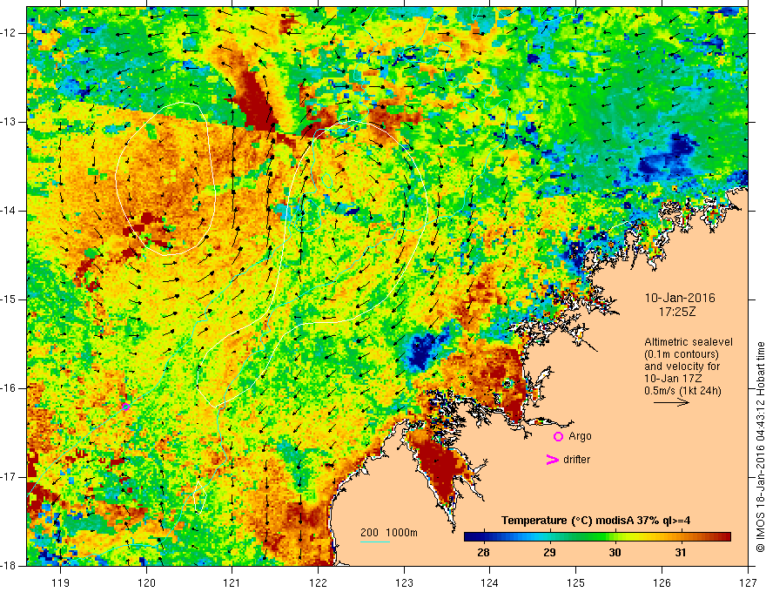Click the "Altimetric sealevel" text line
Viewport: 766px width, 592px height.
pyautogui.click(x=689, y=342)
